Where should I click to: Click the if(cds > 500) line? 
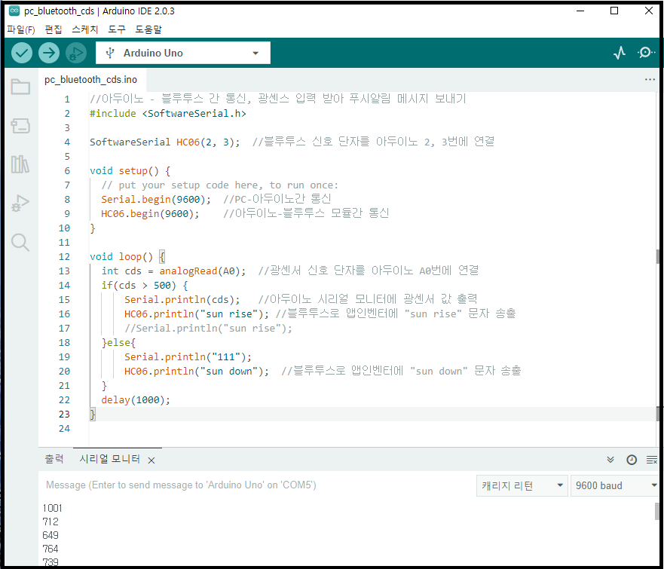[145, 286]
